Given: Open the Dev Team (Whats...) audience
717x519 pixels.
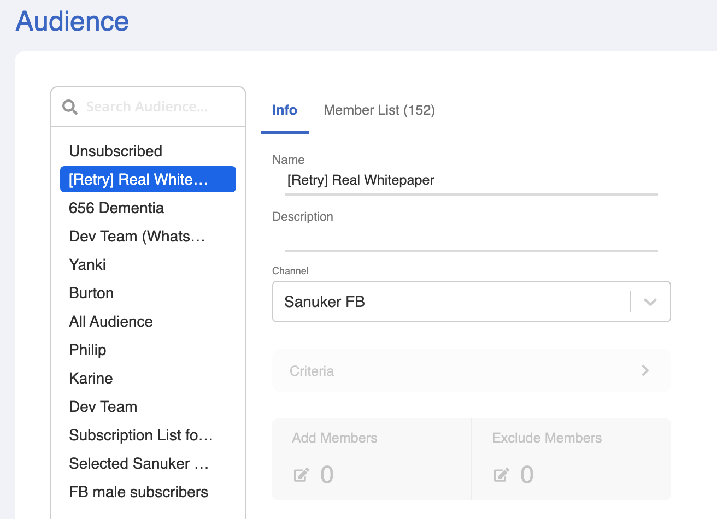Looking at the screenshot, I should 137,236.
